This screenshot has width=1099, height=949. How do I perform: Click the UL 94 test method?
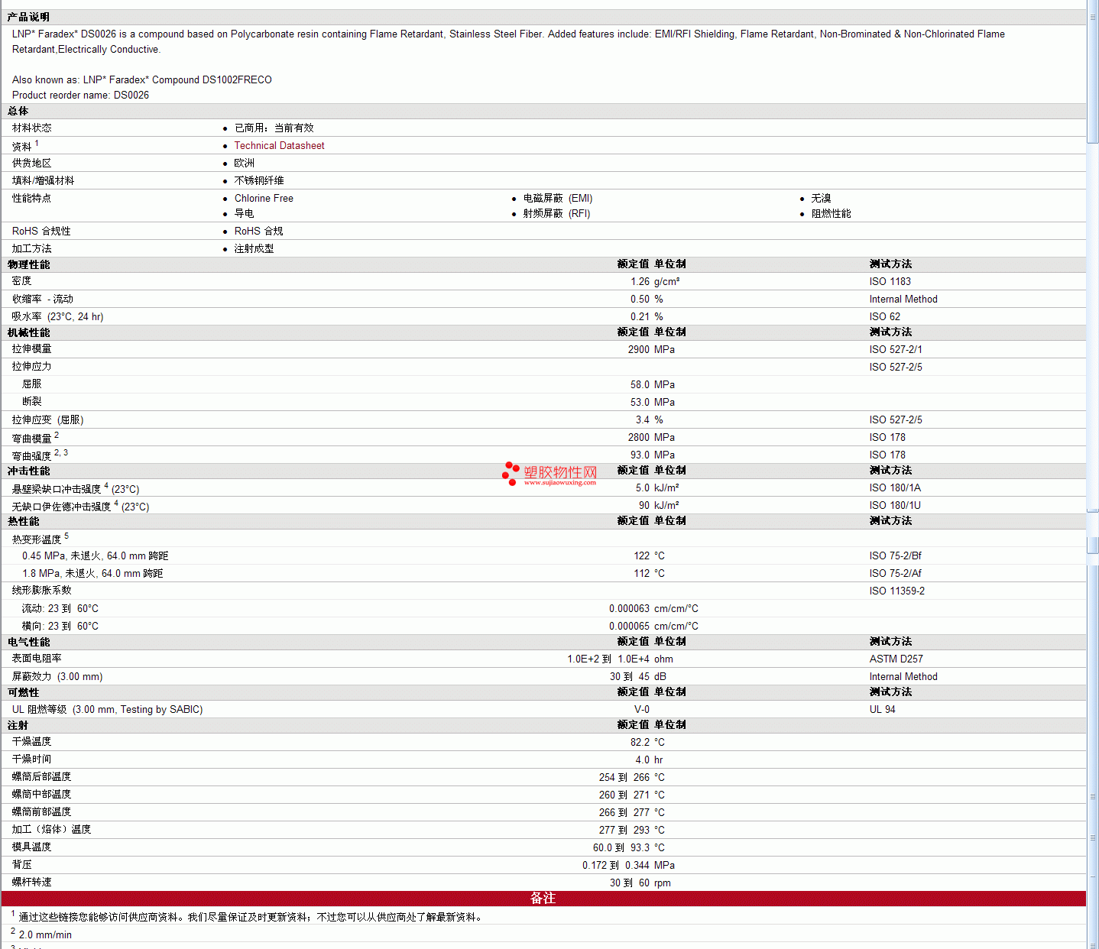point(882,709)
